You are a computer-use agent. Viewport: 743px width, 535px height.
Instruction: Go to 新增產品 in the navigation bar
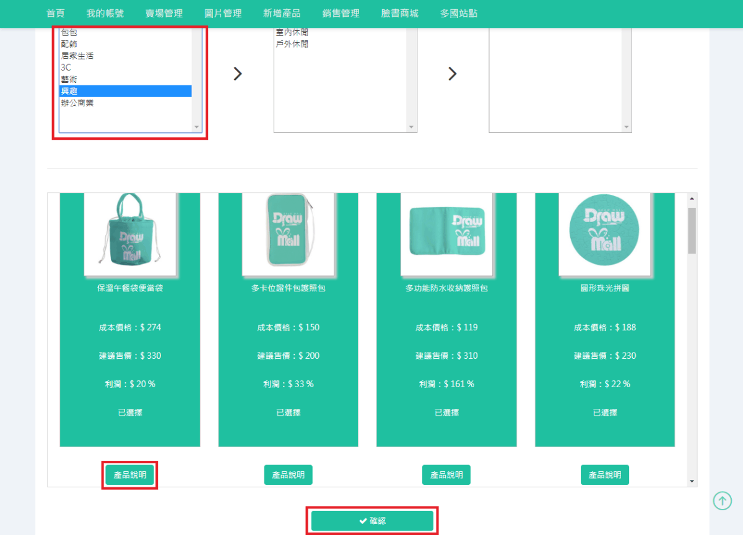coord(282,13)
